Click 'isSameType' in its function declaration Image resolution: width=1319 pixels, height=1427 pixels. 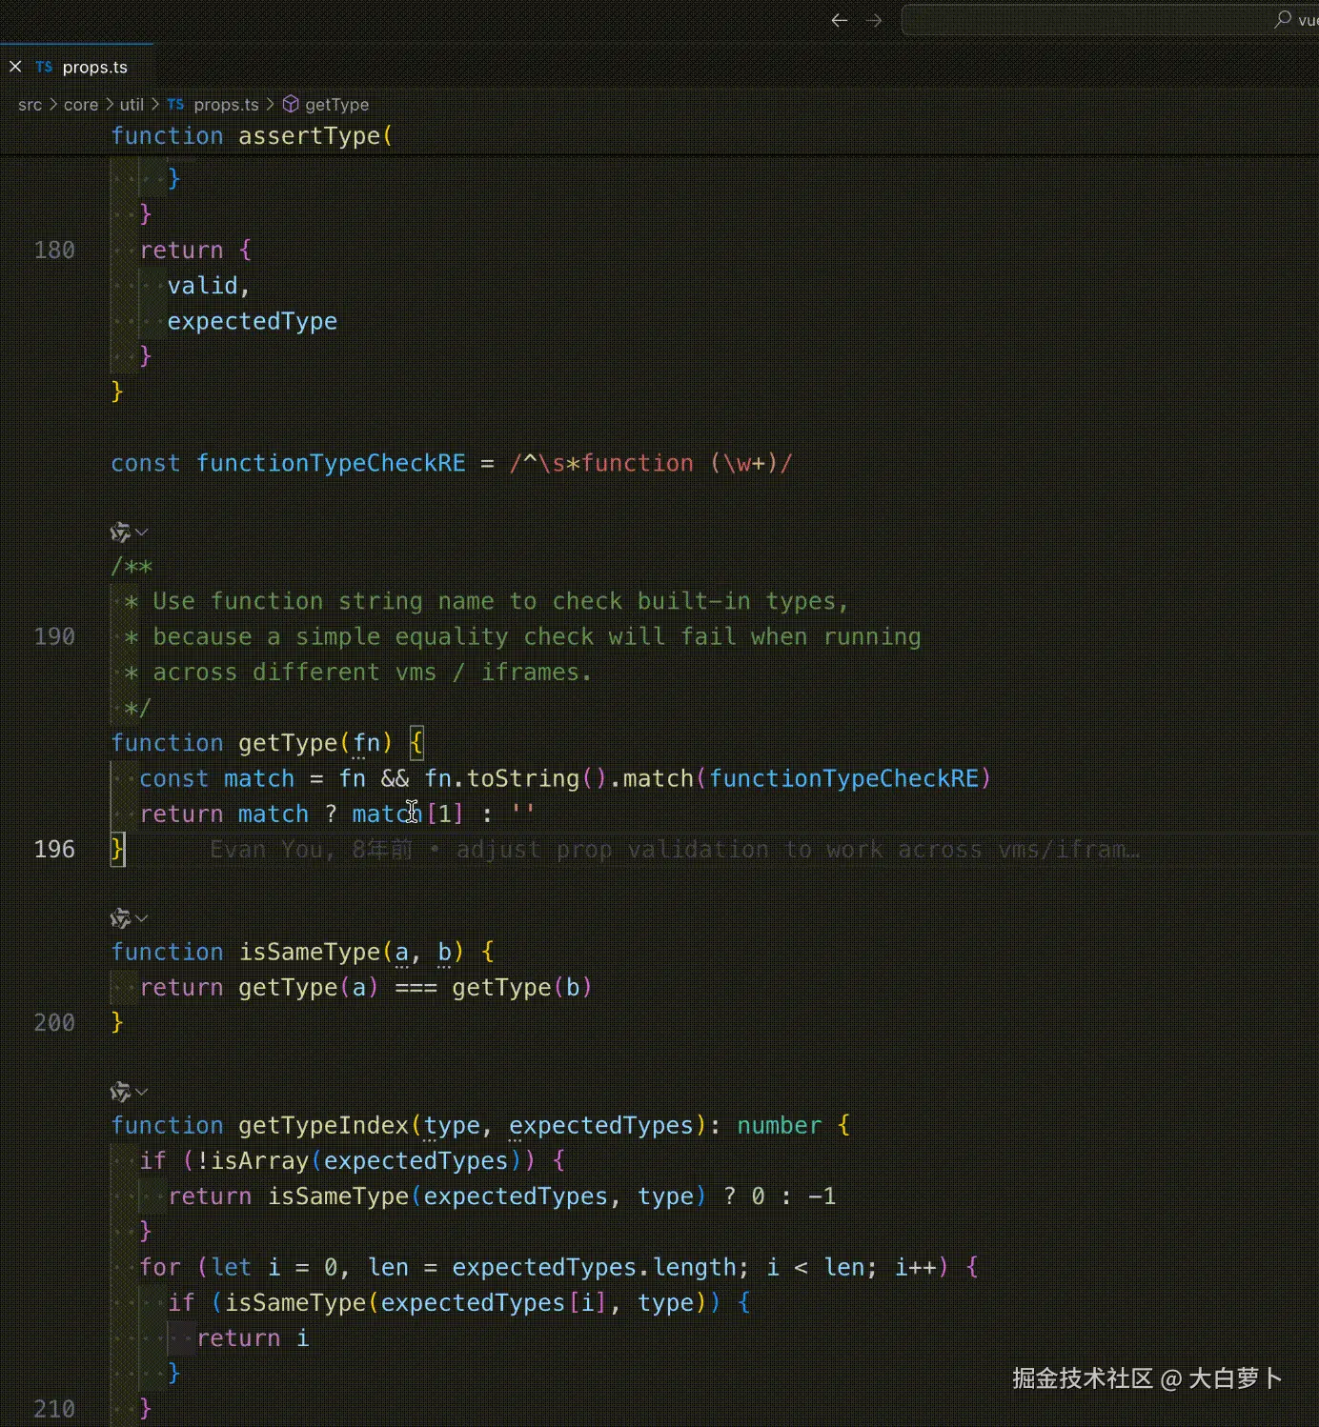310,953
